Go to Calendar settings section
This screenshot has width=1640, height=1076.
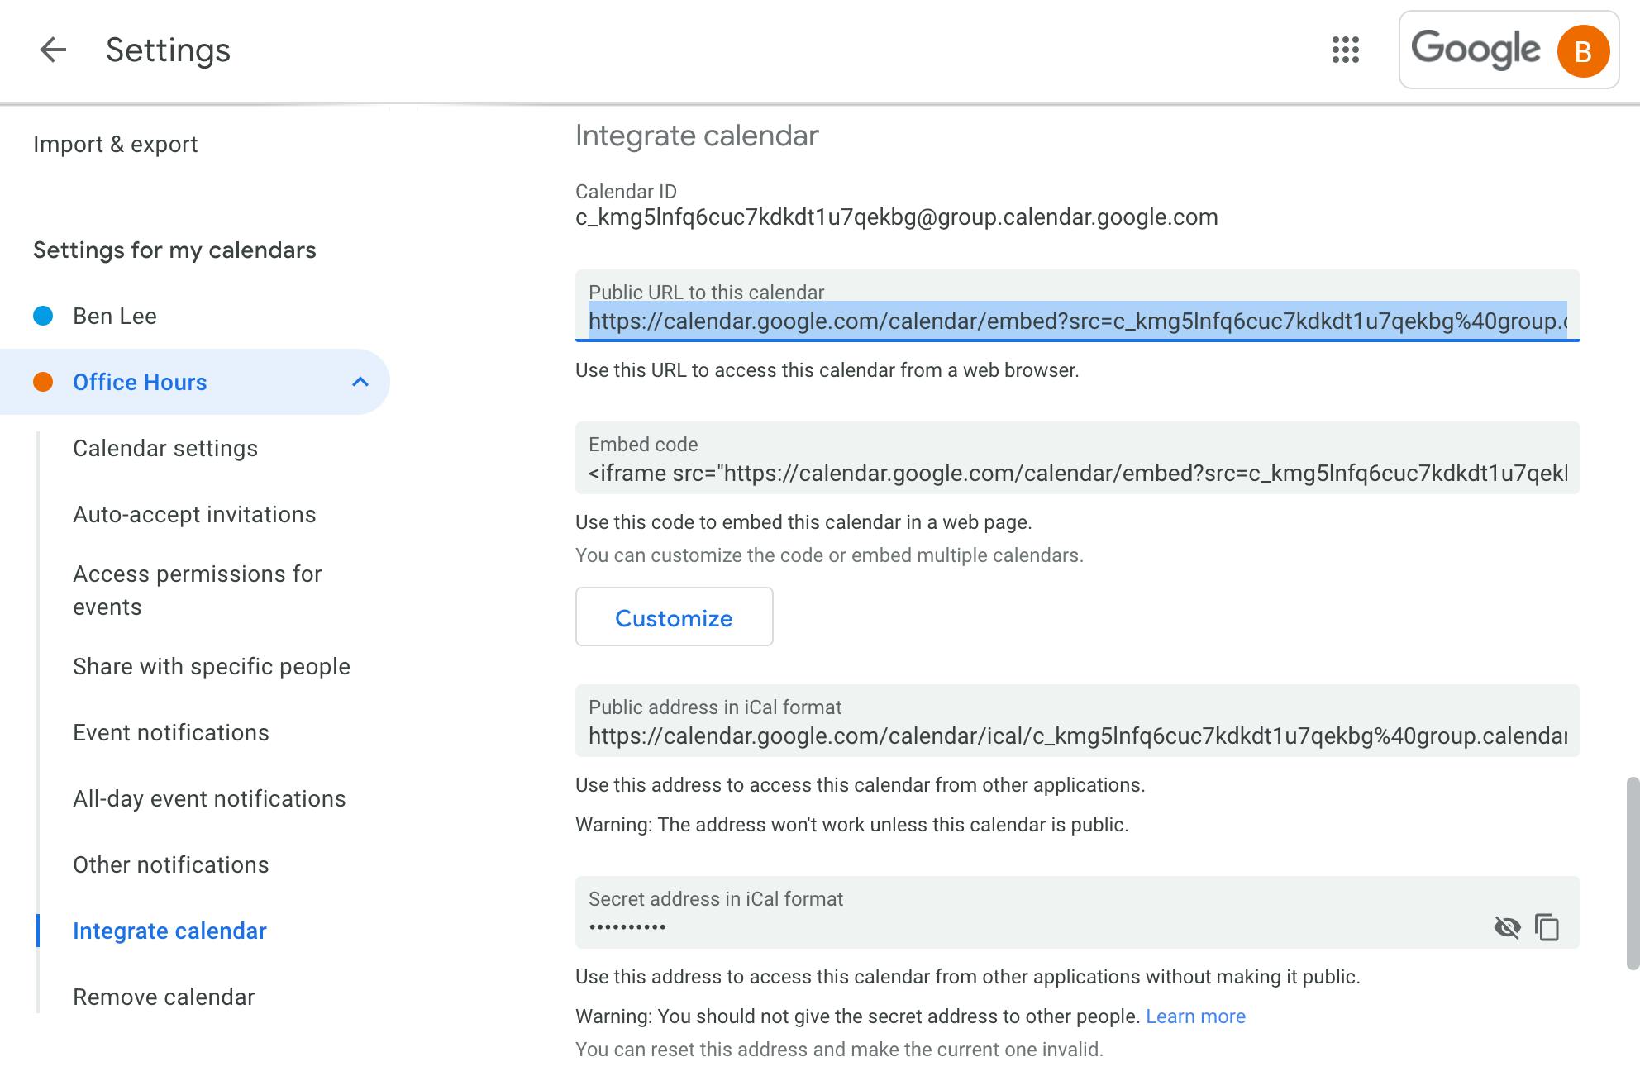pos(165,448)
